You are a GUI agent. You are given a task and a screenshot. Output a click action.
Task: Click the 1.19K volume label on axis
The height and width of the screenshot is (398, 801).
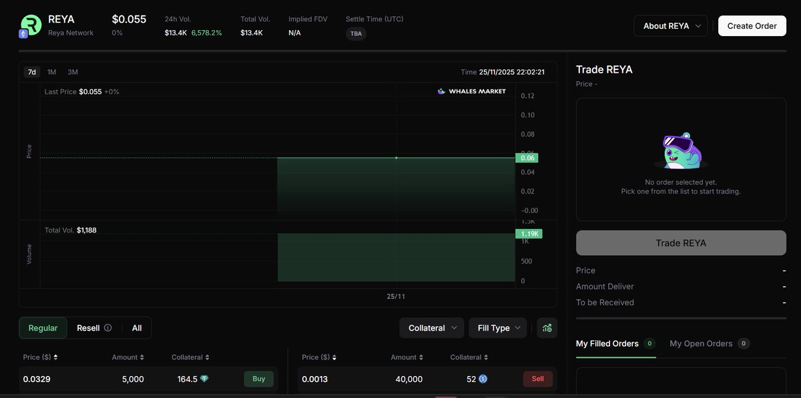pos(529,234)
